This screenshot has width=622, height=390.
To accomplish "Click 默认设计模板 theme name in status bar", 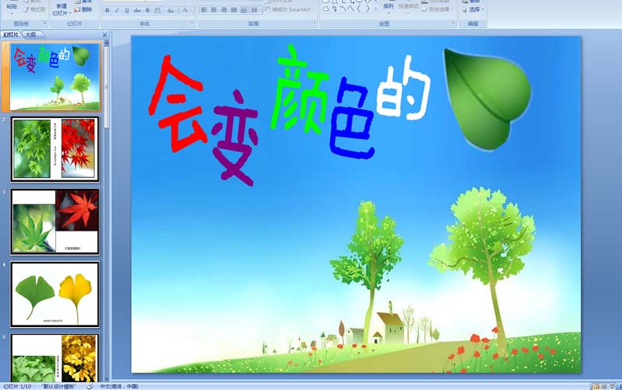I will [x=59, y=386].
